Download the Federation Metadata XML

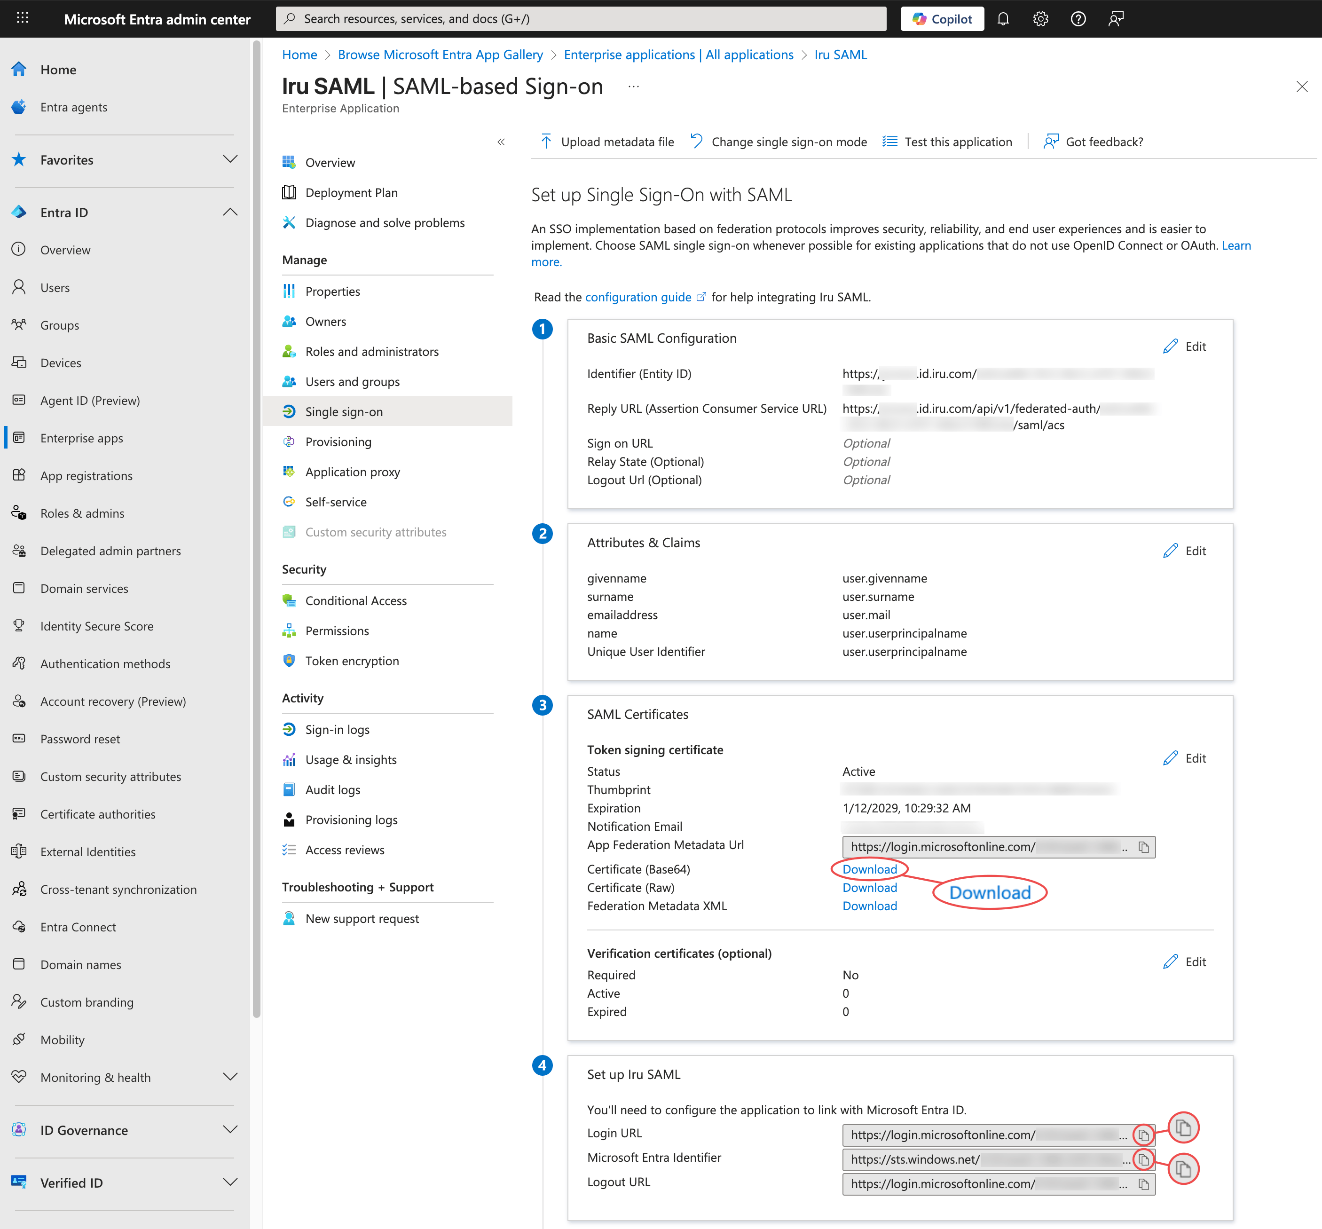(869, 906)
